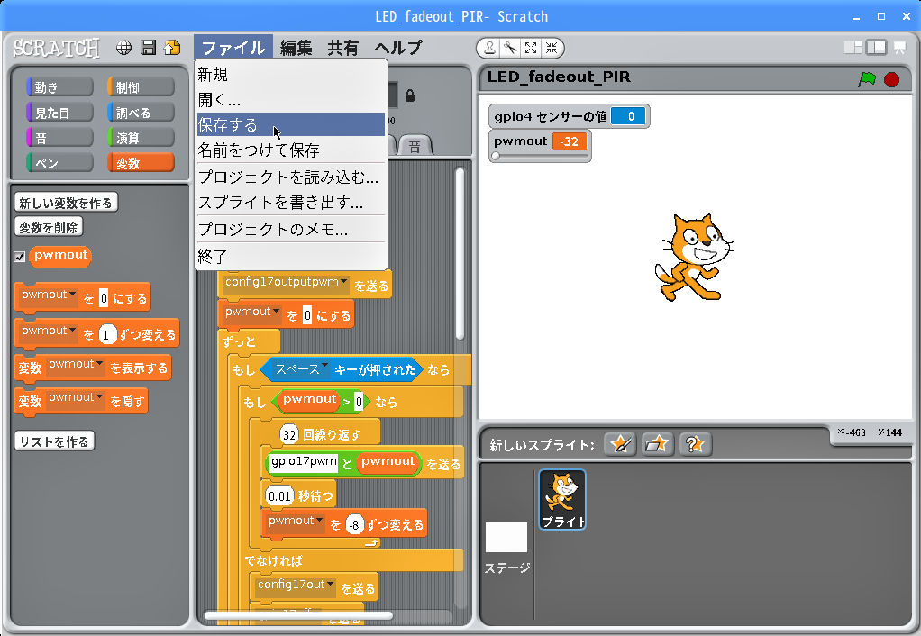Open the ファイル menu
Screen dimensions: 921x636
tap(233, 48)
